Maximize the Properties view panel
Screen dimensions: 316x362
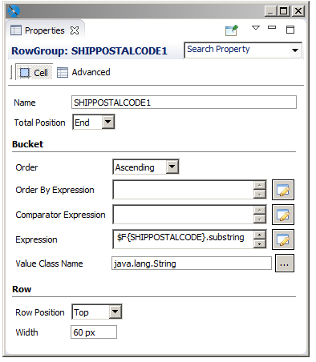pos(290,30)
